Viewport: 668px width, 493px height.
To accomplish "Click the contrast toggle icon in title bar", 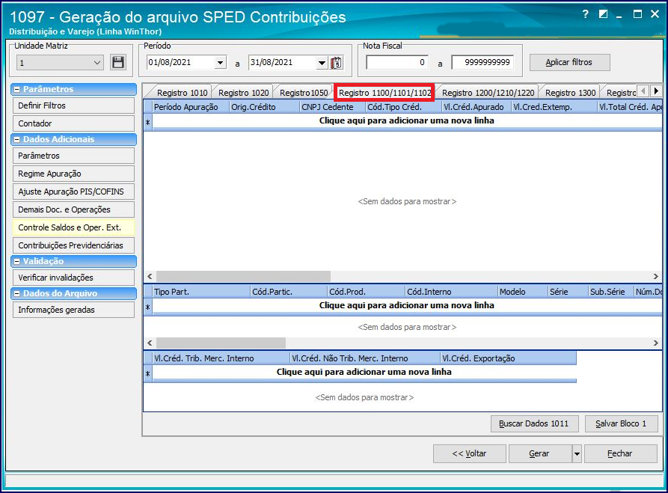I will click(x=603, y=14).
